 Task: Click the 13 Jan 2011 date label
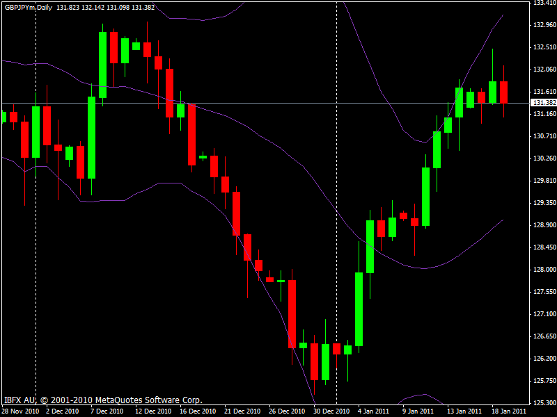click(x=464, y=411)
